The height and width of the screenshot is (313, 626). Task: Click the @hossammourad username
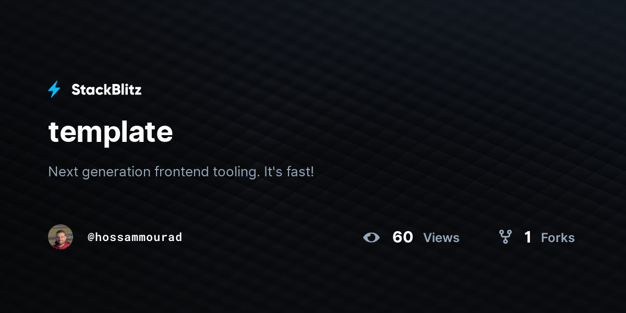click(135, 237)
